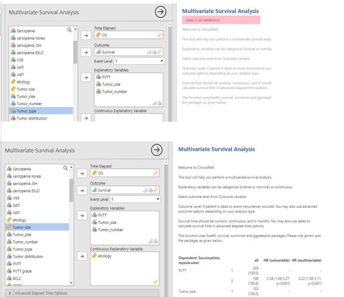The image size is (344, 297).
Task: Select highlighted Tumor_type in top variable list
Action: click(x=41, y=111)
